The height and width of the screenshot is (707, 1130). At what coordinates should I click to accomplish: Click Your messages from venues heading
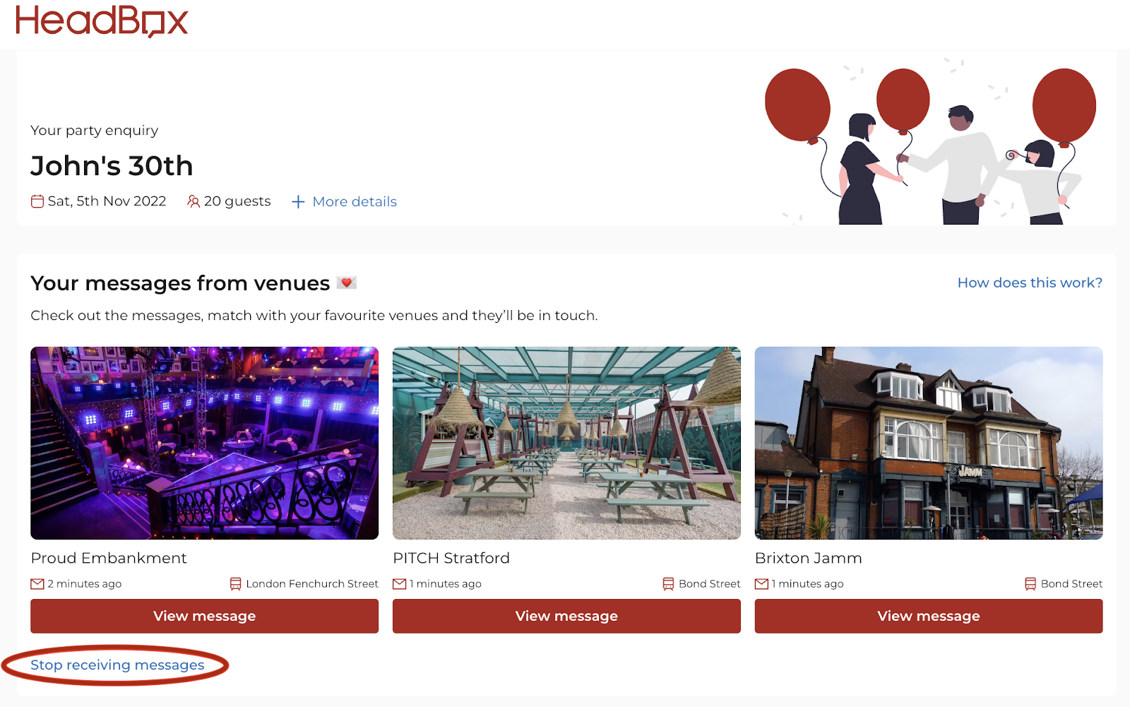(x=180, y=283)
